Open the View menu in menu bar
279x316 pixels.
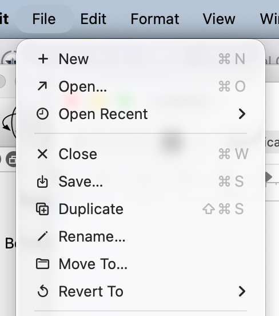coord(219,19)
